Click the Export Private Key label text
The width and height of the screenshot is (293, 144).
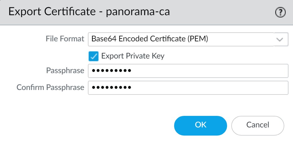tap(133, 56)
